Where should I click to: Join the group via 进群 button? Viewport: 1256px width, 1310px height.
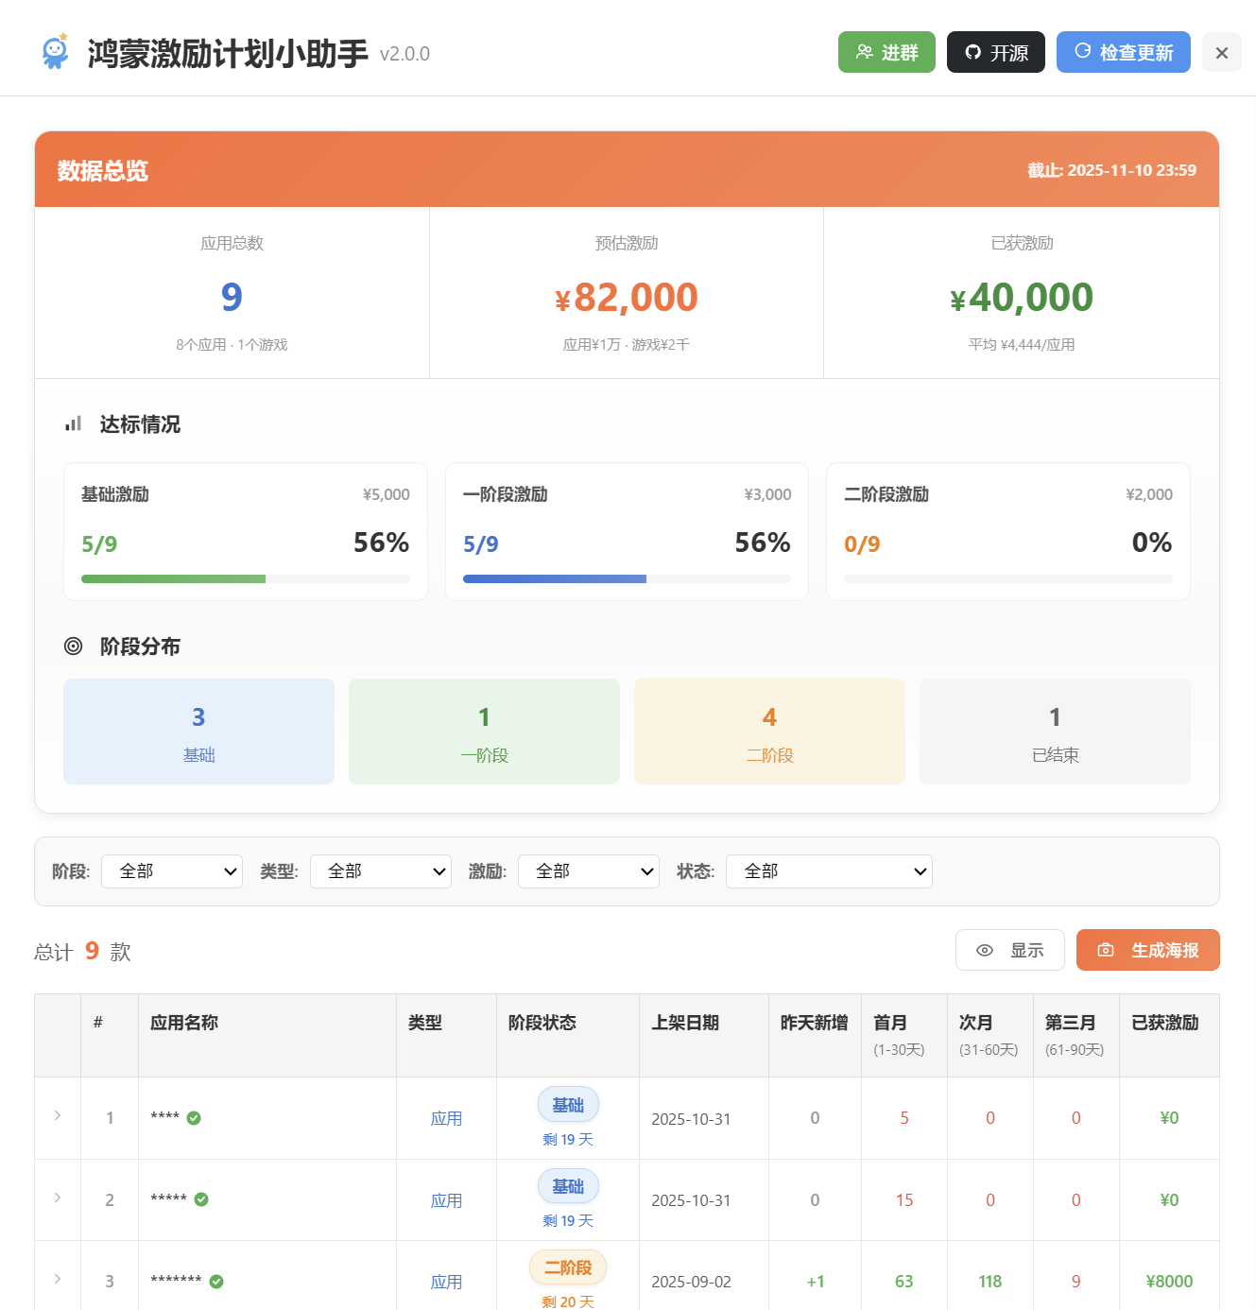(886, 52)
